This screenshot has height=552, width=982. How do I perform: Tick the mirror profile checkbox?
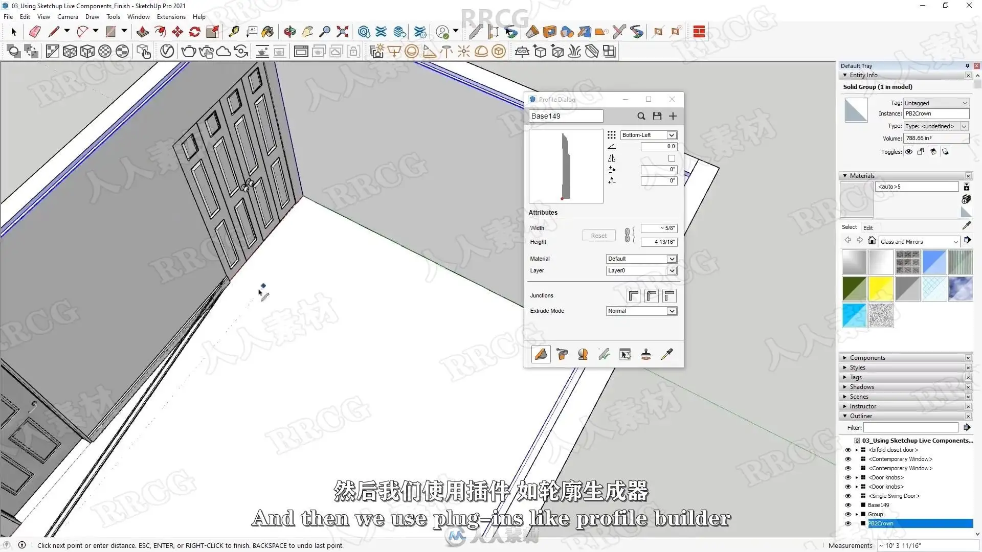click(672, 158)
